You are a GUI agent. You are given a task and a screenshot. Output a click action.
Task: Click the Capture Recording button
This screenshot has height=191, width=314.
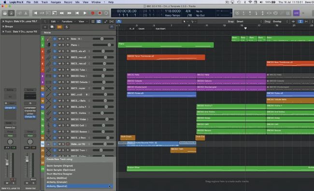100,13
